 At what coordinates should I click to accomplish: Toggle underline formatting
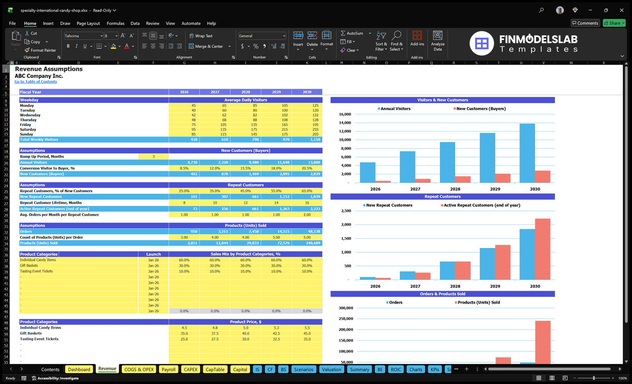tap(84, 46)
